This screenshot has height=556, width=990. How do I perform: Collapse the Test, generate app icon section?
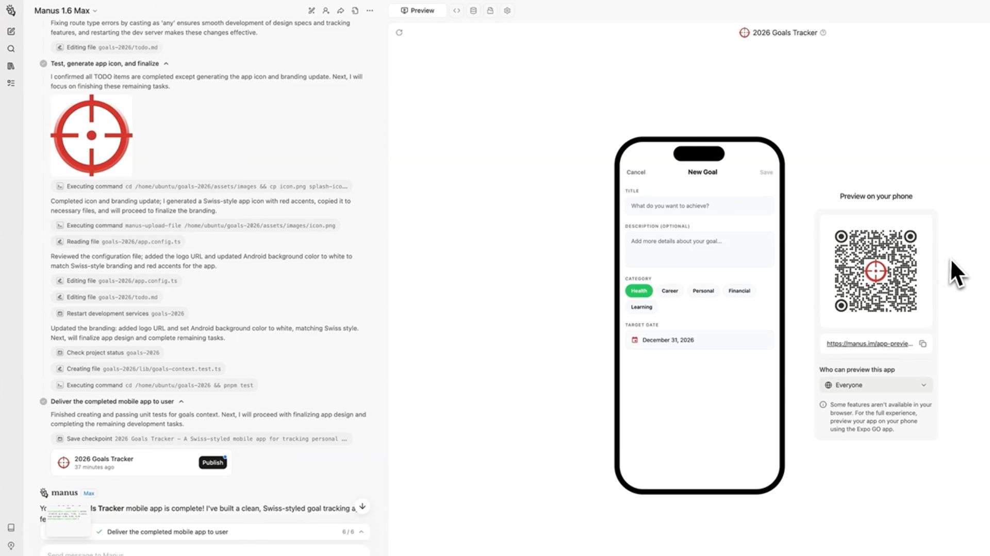166,64
